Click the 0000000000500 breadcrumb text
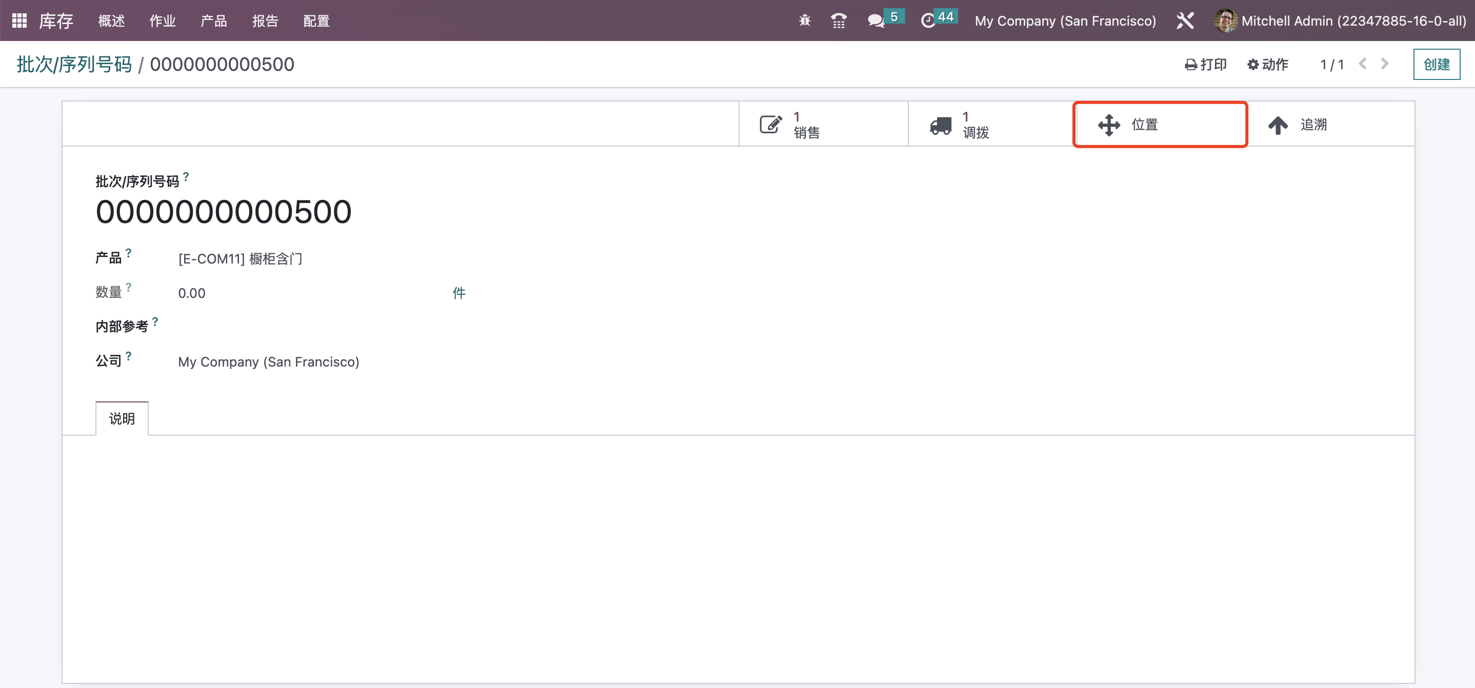1475x688 pixels. (222, 64)
